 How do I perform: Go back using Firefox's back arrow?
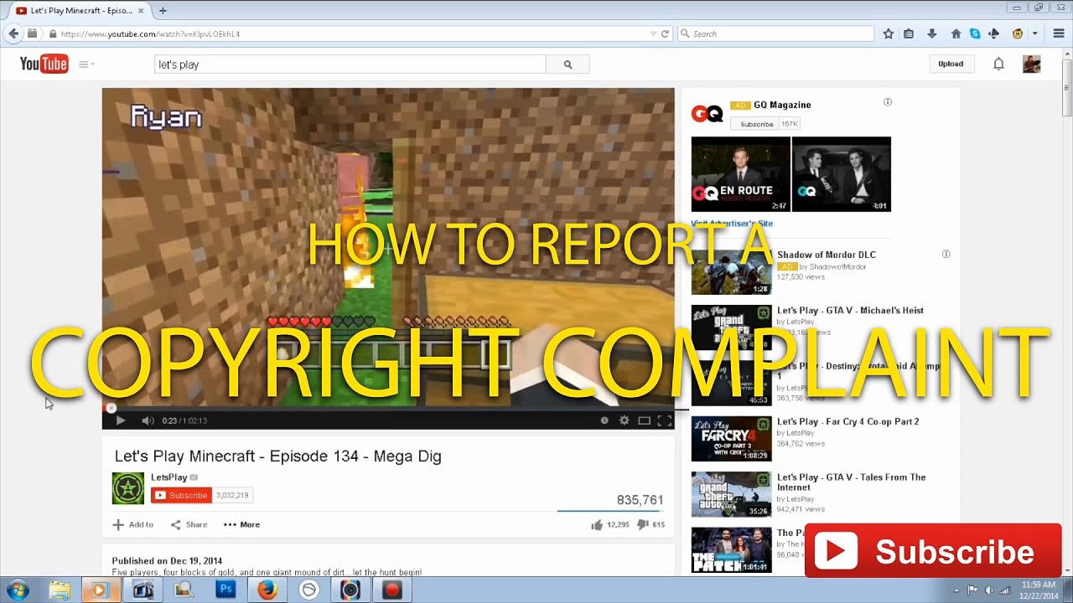pyautogui.click(x=13, y=33)
